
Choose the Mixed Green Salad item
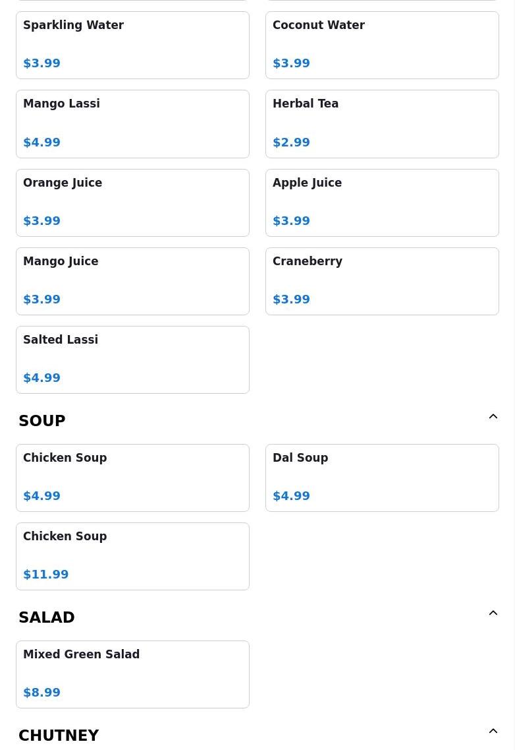pos(133,674)
